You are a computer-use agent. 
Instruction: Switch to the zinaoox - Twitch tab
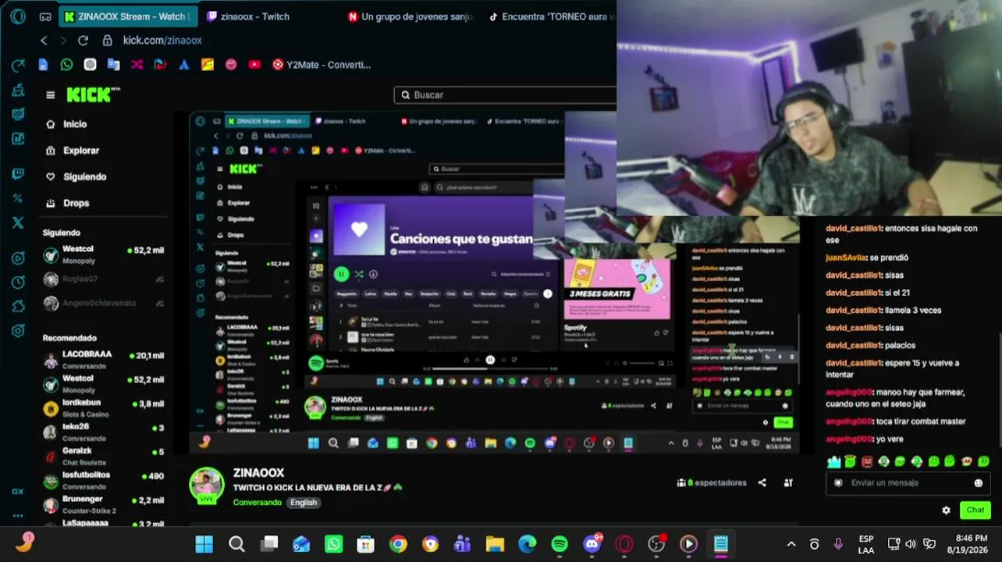coord(250,16)
